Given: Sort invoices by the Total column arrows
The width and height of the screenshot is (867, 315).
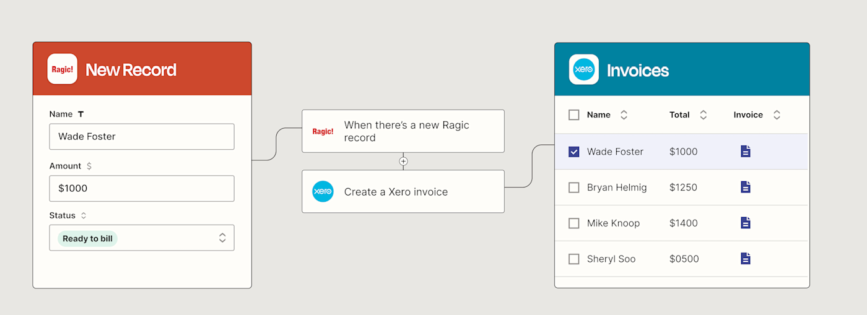Looking at the screenshot, I should (x=703, y=115).
